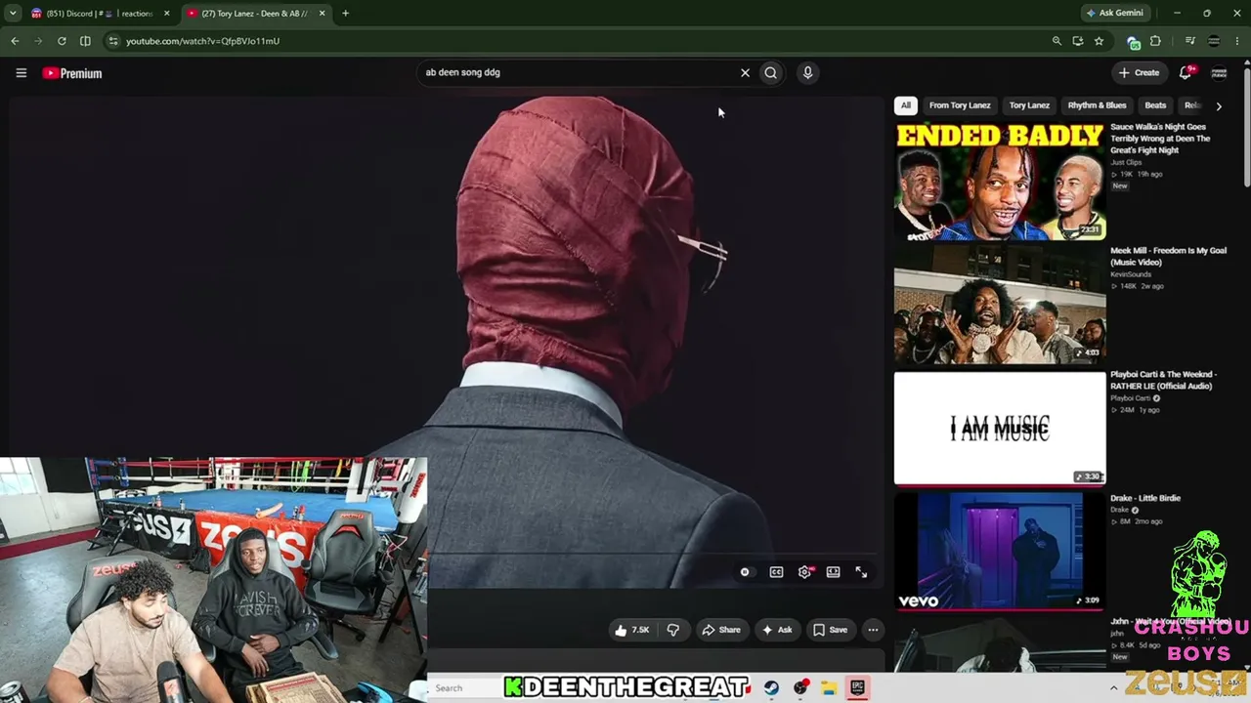Select the All filter chip

(906, 105)
